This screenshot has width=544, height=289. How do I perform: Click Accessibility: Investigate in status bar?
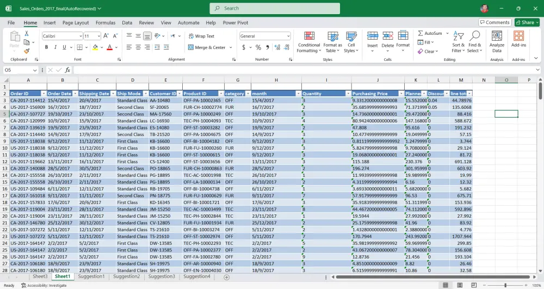tap(44, 286)
